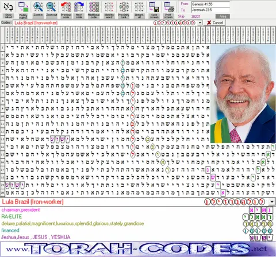Click the Cancel button
276x257 pixels.
pos(214,23)
